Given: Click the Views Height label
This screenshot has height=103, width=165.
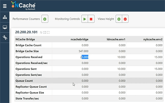Looking at the screenshot, I should tap(106, 19).
